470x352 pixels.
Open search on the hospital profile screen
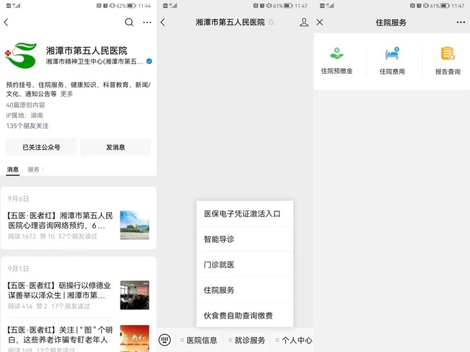(129, 22)
